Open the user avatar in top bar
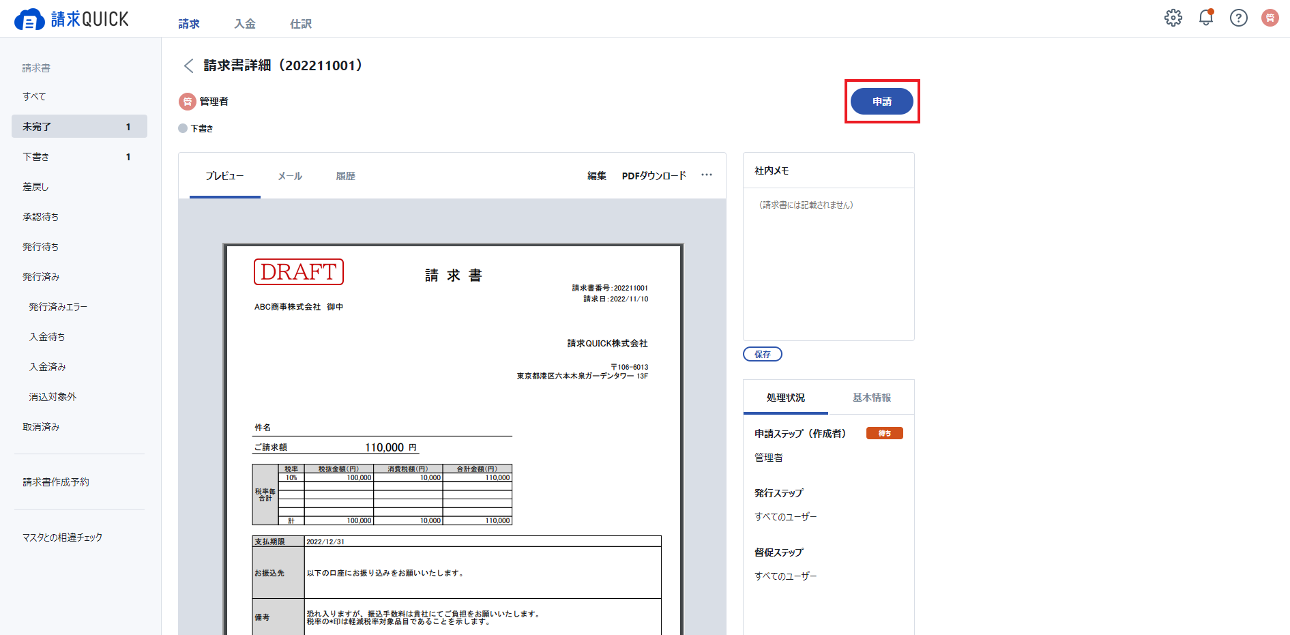Screen dimensions: 1290x635 (1270, 18)
